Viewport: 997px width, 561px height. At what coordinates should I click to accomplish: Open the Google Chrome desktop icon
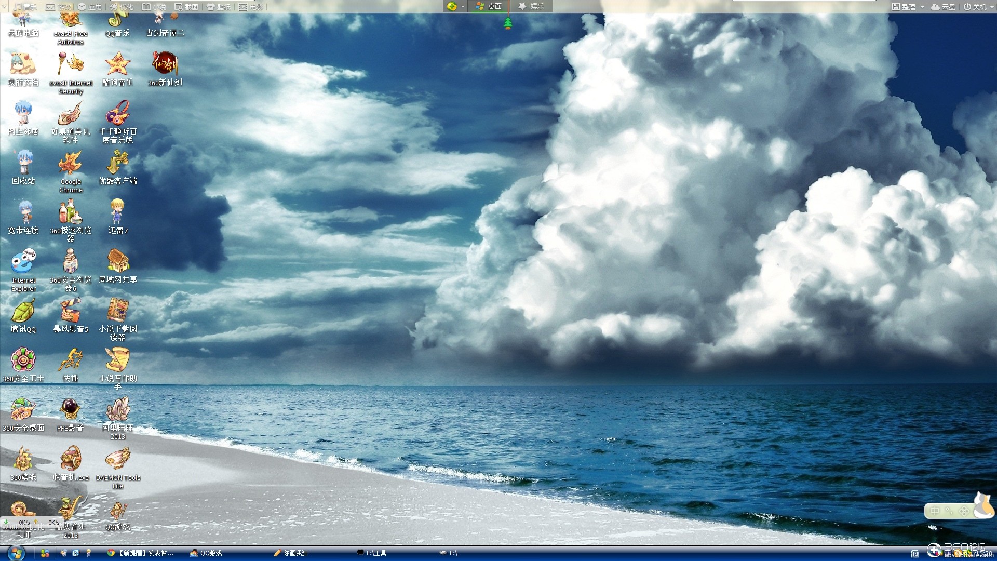[x=71, y=171]
